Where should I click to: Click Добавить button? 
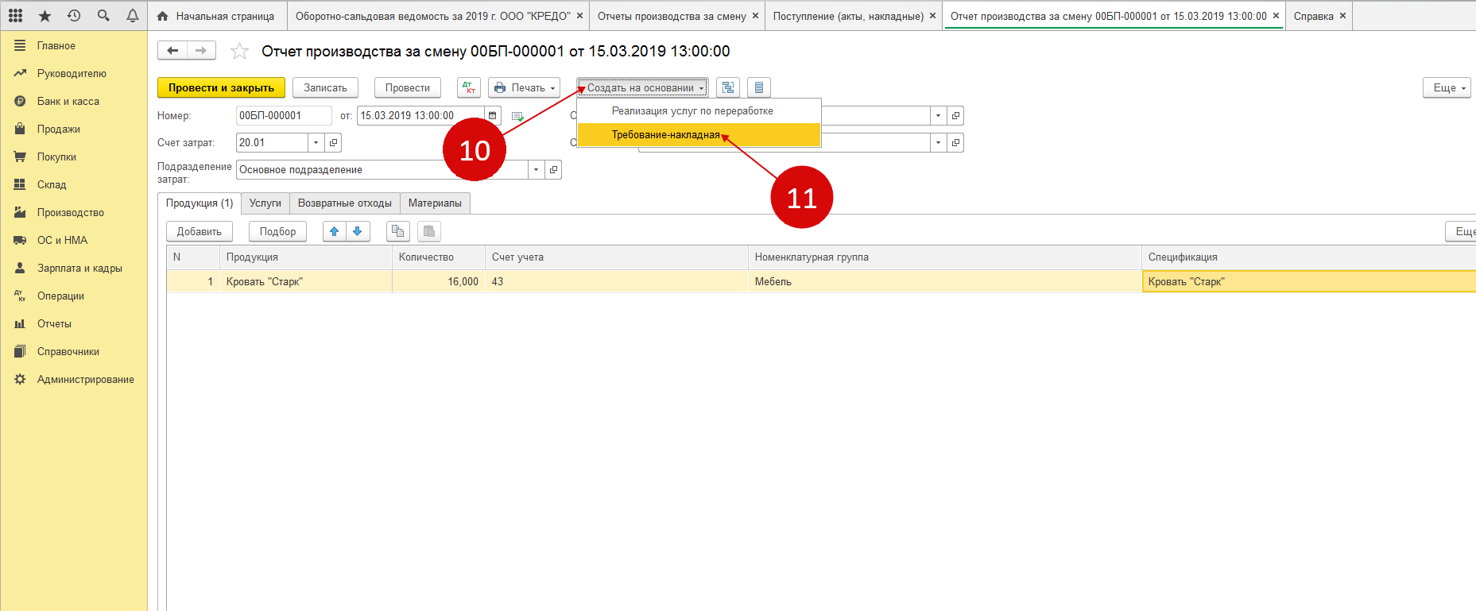(x=200, y=231)
